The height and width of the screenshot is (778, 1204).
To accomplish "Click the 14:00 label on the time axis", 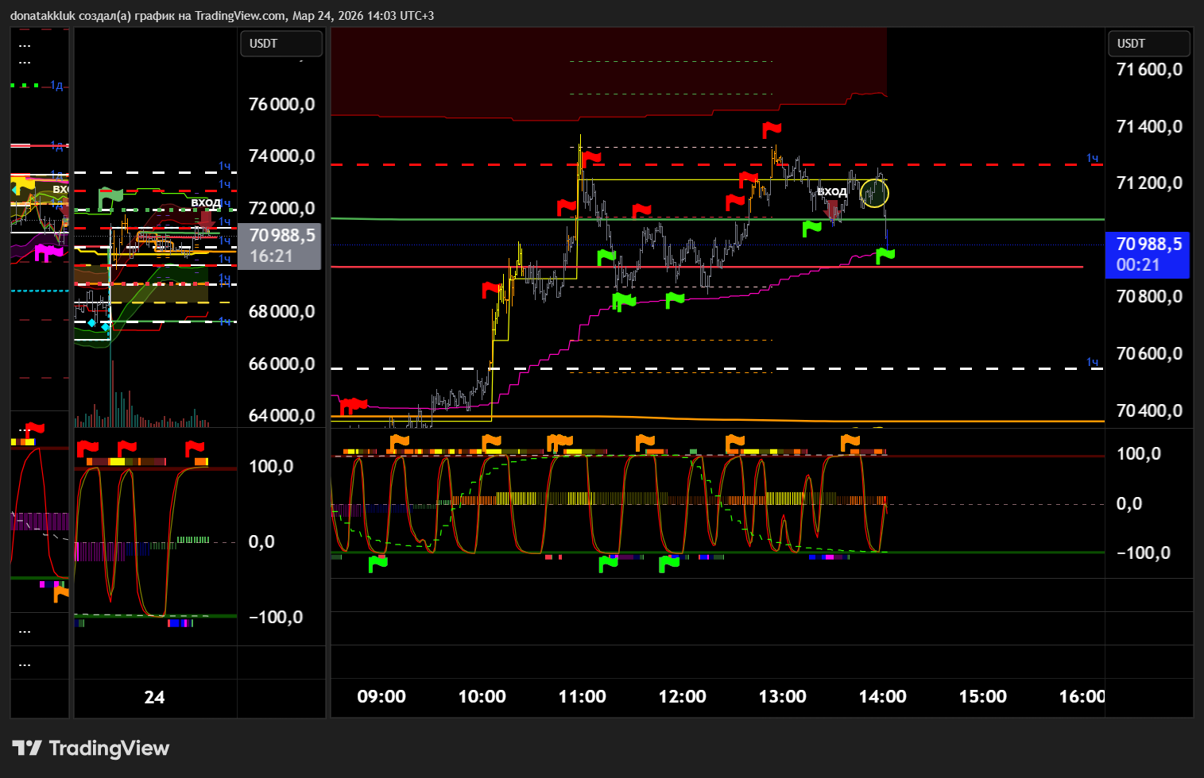I will (882, 697).
